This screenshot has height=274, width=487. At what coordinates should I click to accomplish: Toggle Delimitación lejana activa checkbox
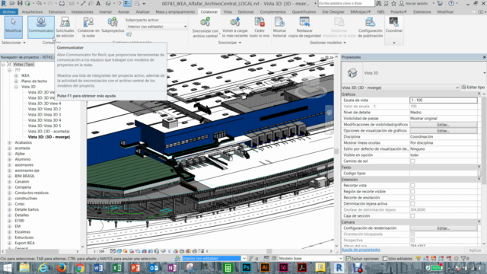412,204
